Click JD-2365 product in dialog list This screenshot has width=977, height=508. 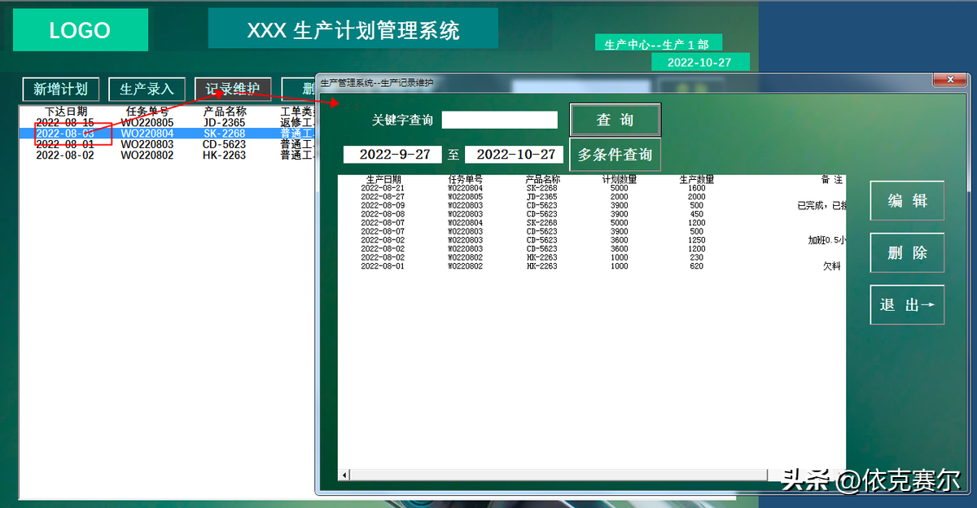(x=541, y=197)
